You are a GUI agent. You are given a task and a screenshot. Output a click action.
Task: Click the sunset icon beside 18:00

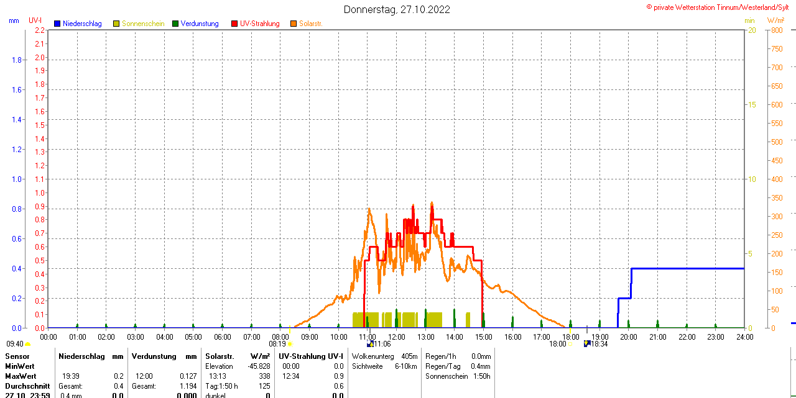[x=570, y=344]
